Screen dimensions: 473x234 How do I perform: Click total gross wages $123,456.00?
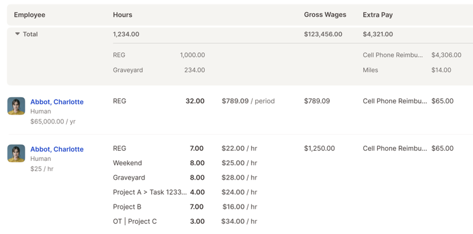323,34
